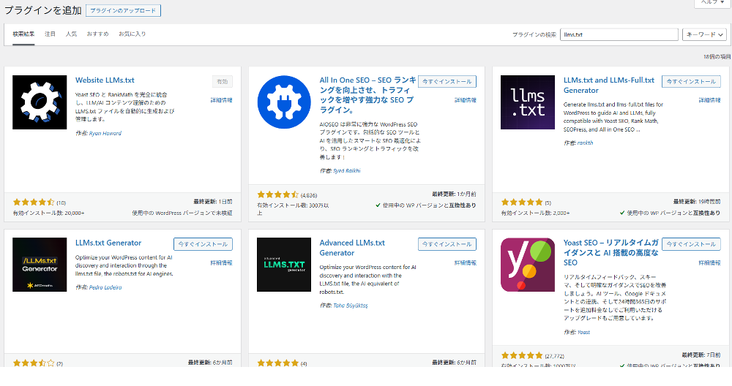This screenshot has height=386, width=732.
Task: Open LLMs.txt and LLMs-Full.txt Generator title link
Action: tap(609, 86)
